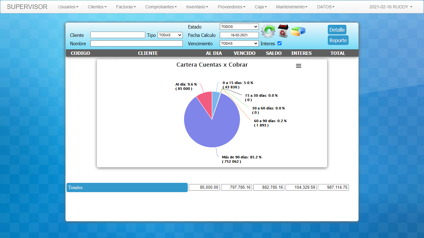Click the pie chart icon
Image resolution: width=424 pixels, height=238 pixels.
coord(298,31)
